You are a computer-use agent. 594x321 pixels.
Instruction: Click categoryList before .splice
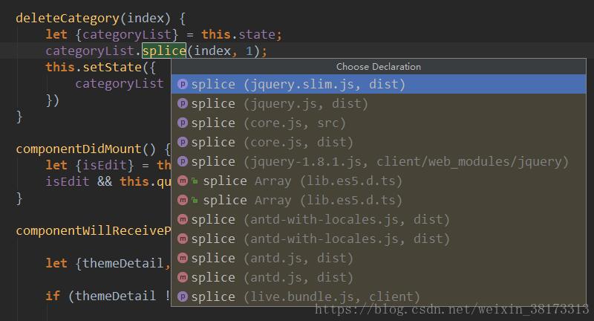pos(90,51)
